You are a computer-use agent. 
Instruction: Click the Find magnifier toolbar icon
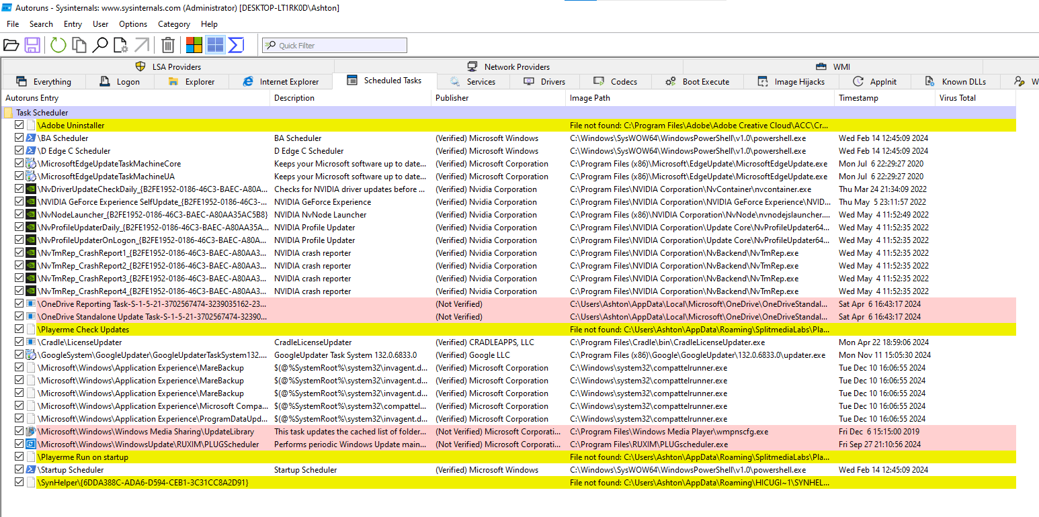click(x=100, y=45)
